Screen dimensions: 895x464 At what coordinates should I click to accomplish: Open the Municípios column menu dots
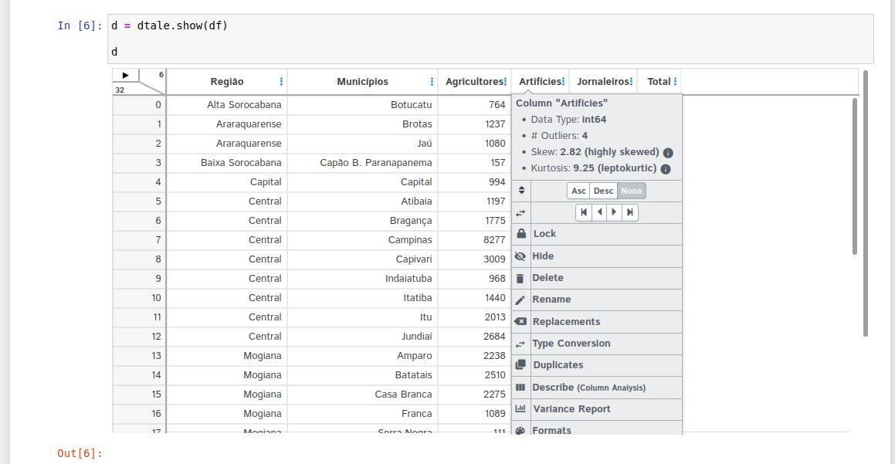pos(432,82)
